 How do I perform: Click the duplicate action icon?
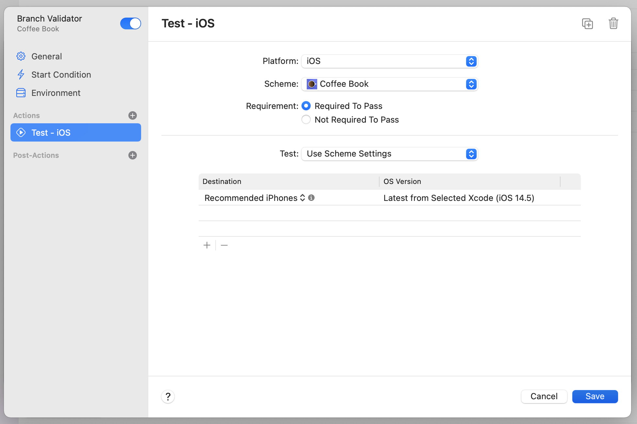coord(587,24)
